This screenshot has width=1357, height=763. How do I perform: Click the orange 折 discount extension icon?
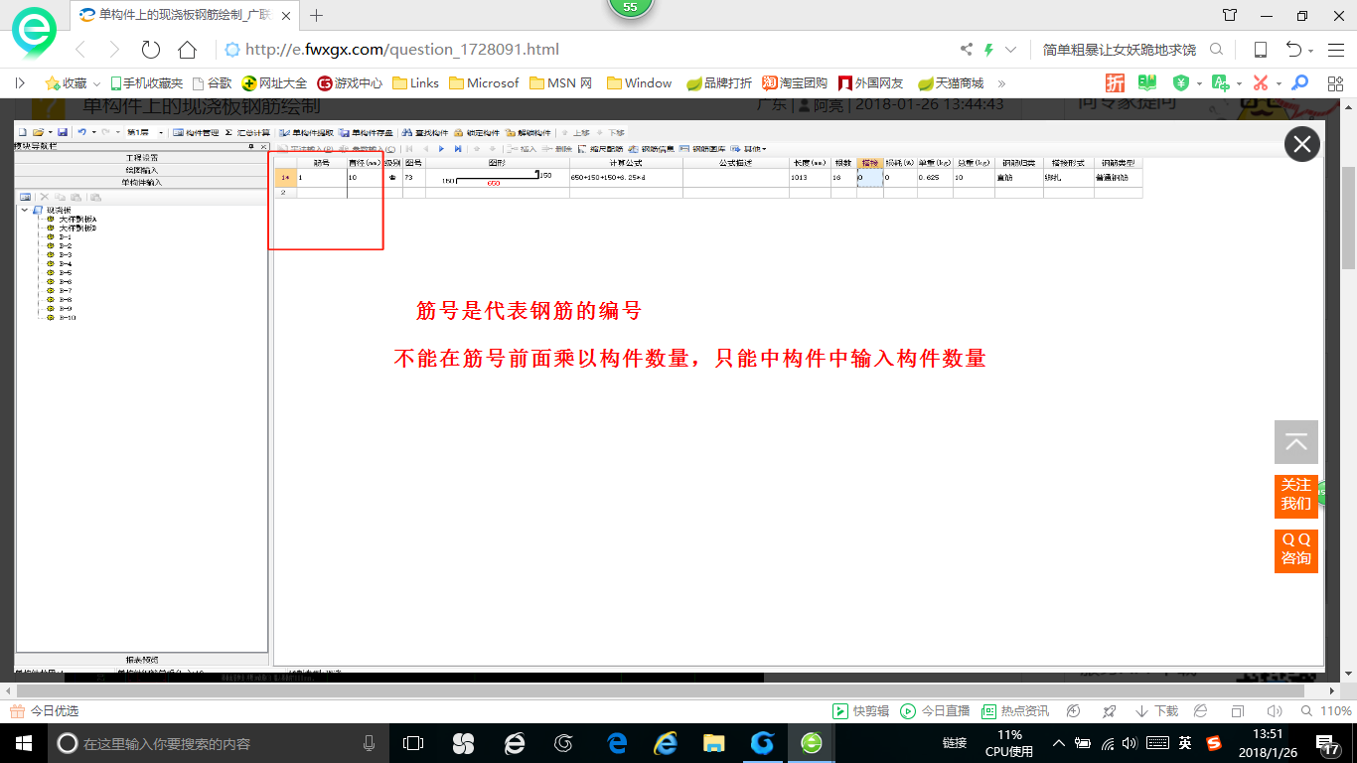(1116, 83)
